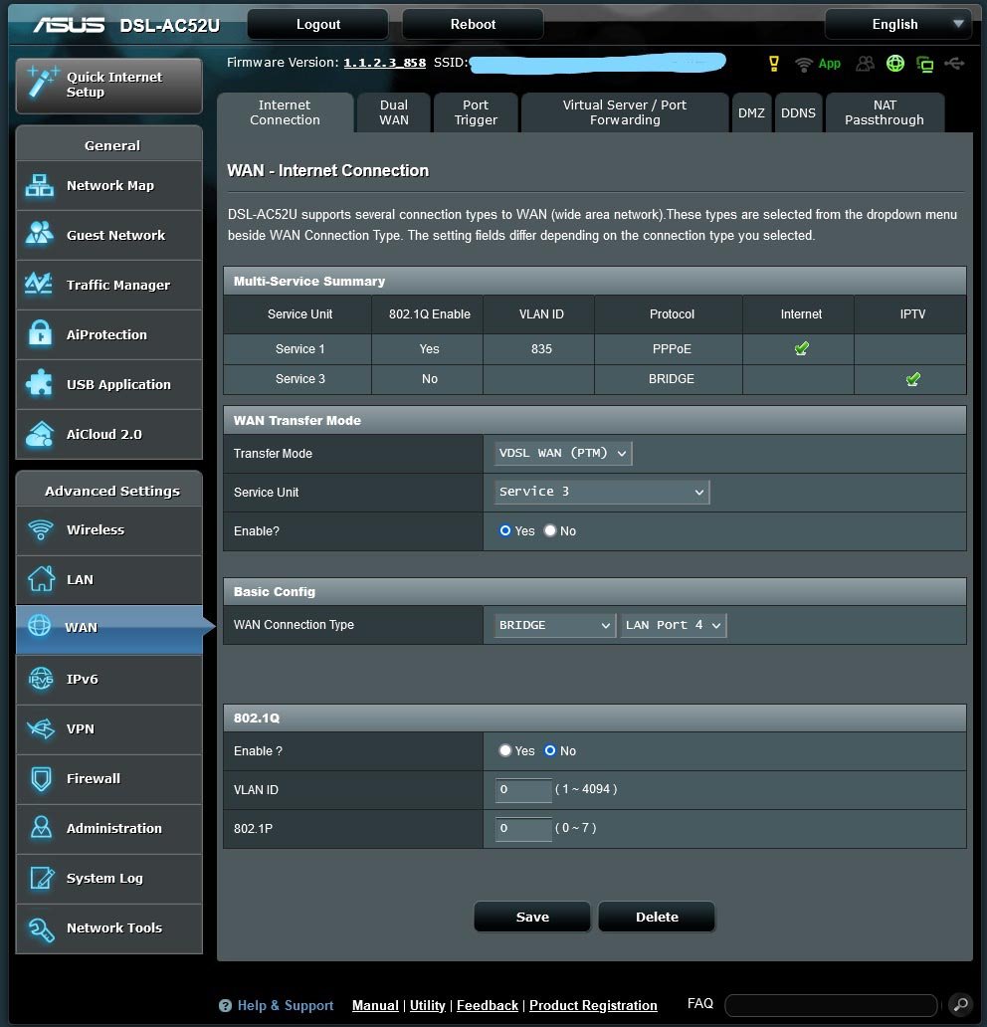This screenshot has height=1027, width=987.
Task: Click the Delete button
Action: click(657, 917)
